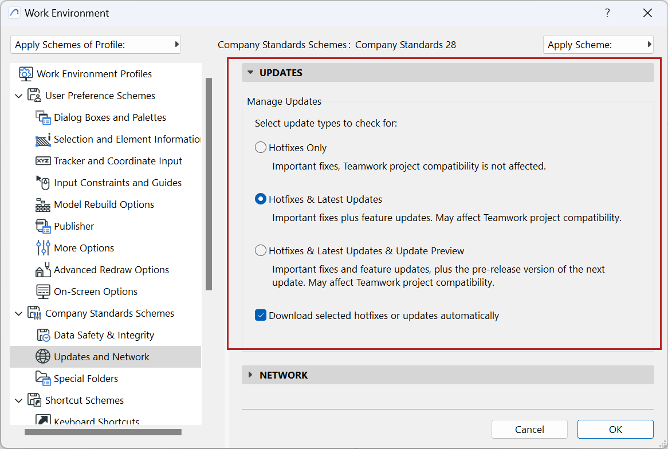Click the Model Rebuild Options icon

[44, 204]
